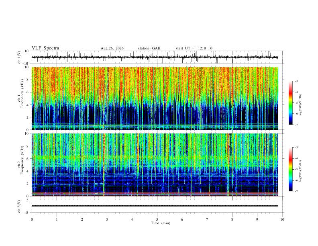
Task: Click ch.1 color bar log(PSD) units label
Action: [300, 105]
